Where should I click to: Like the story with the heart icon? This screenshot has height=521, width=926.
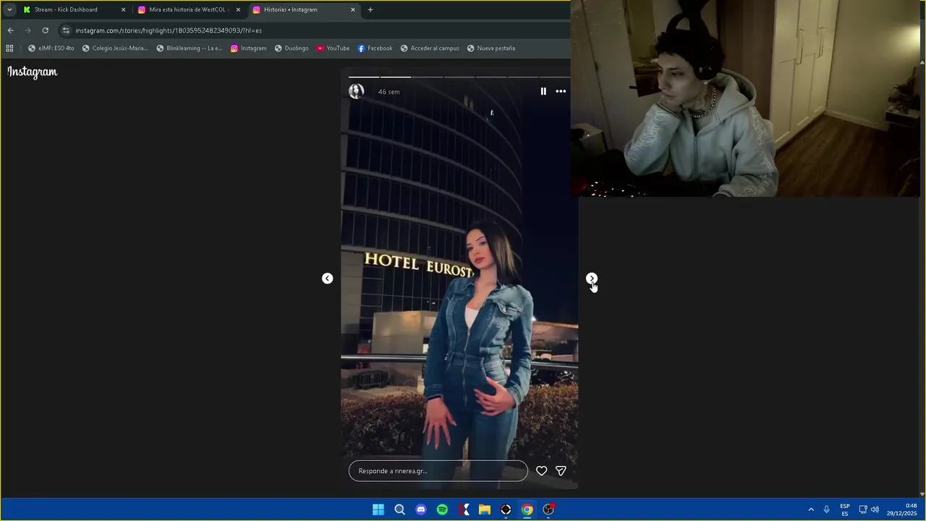click(541, 471)
